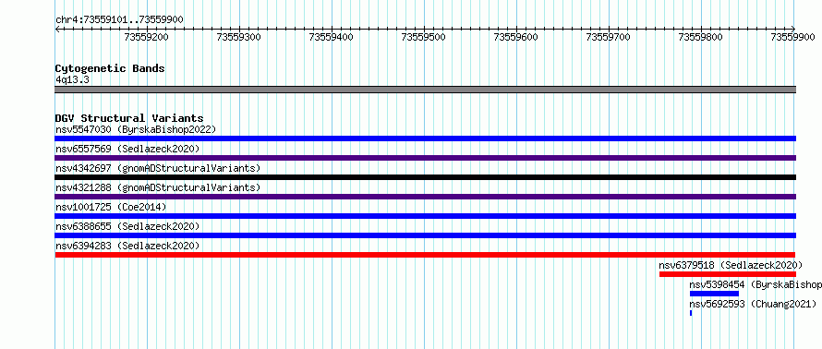Screen dimensions: 822x349
Task: Click the blue nsv1001725 variant bar
Action: click(425, 216)
